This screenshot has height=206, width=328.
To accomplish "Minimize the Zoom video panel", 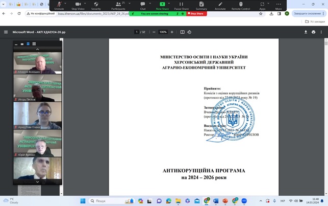I will pos(16,44).
